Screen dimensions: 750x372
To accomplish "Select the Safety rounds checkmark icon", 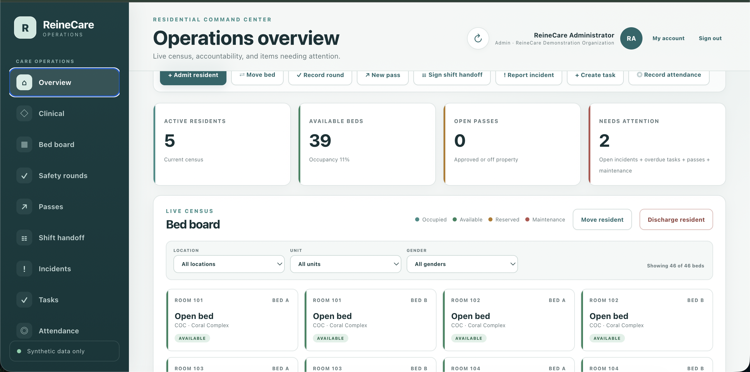I will 24,175.
